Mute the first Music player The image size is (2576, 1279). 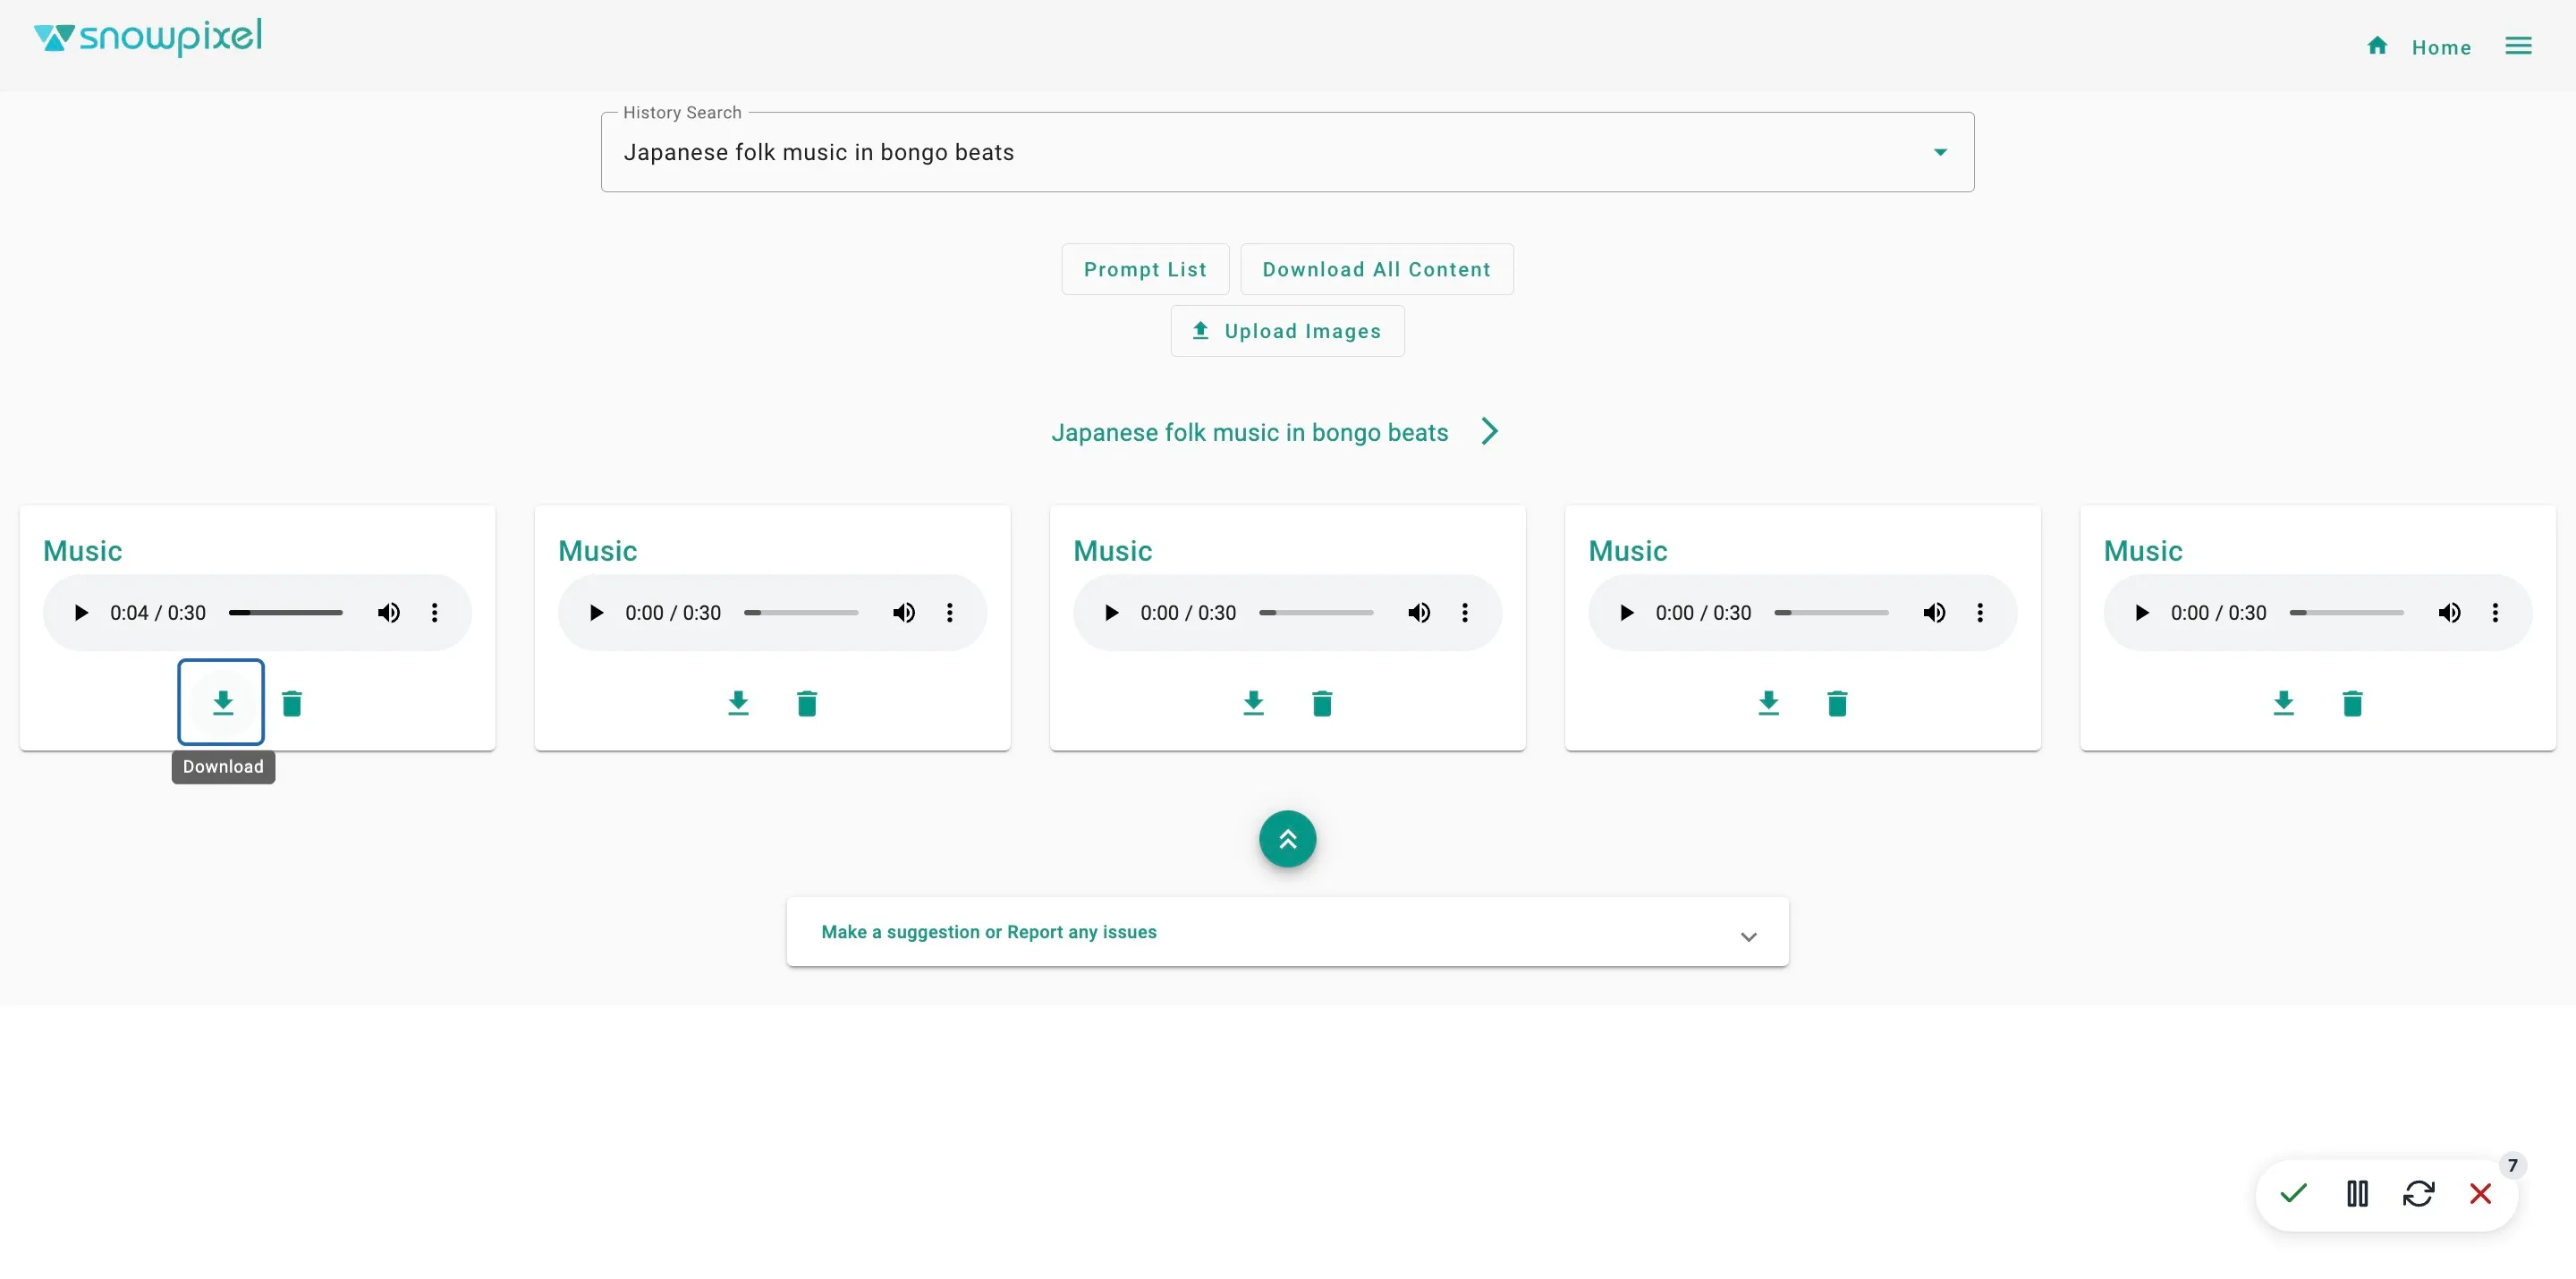tap(388, 613)
